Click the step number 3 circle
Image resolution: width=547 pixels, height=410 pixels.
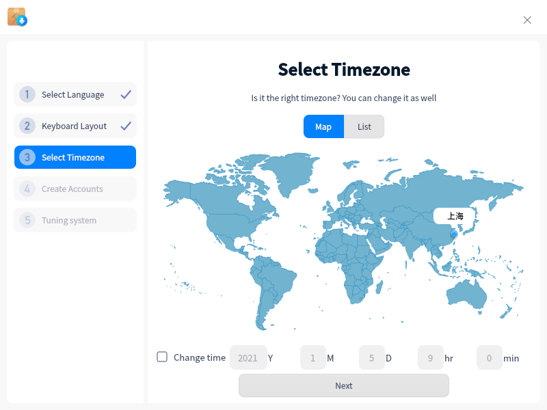pos(27,157)
